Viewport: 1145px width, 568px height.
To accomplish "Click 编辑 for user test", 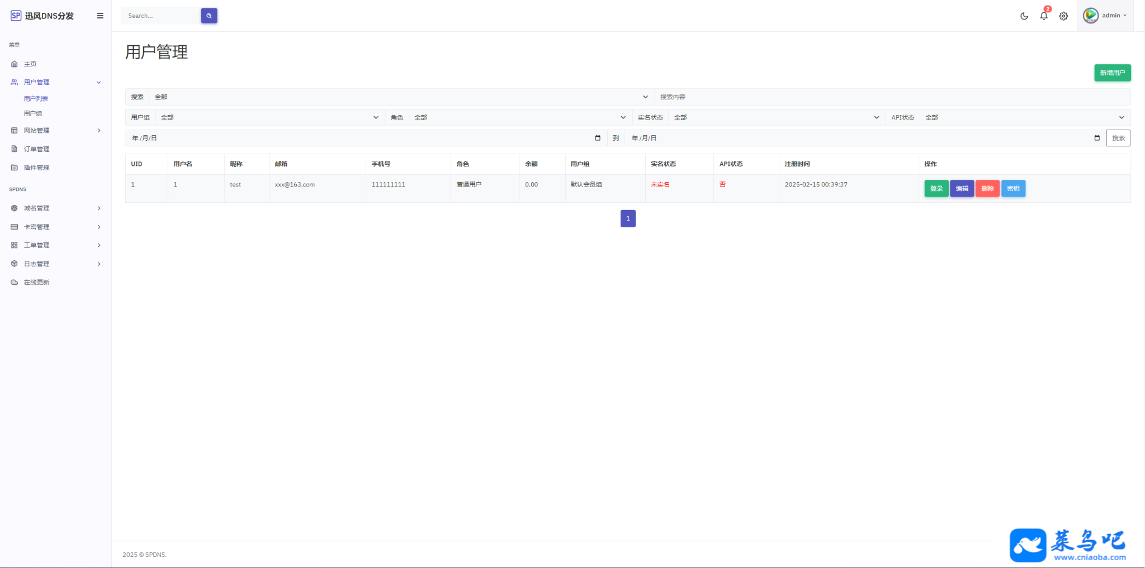I will 962,188.
